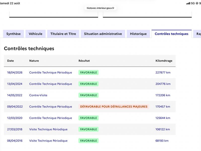Click the Résultat column header

tap(84, 61)
